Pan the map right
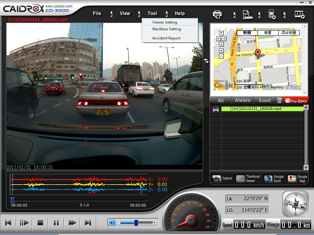The height and width of the screenshot is (235, 314). click(x=224, y=39)
